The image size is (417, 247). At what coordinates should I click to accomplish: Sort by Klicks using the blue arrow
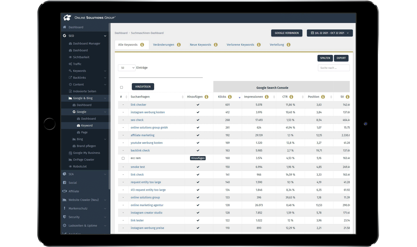click(239, 97)
